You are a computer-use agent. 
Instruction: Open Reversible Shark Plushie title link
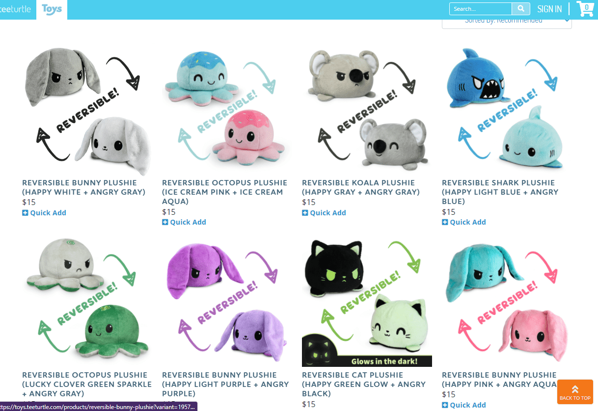(x=500, y=192)
